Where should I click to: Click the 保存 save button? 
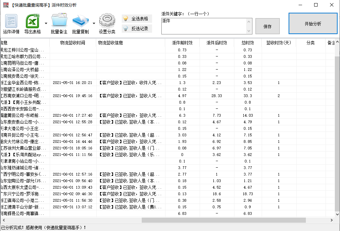click(267, 26)
